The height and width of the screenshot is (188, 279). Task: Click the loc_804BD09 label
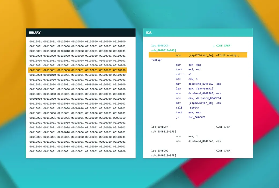160,151
